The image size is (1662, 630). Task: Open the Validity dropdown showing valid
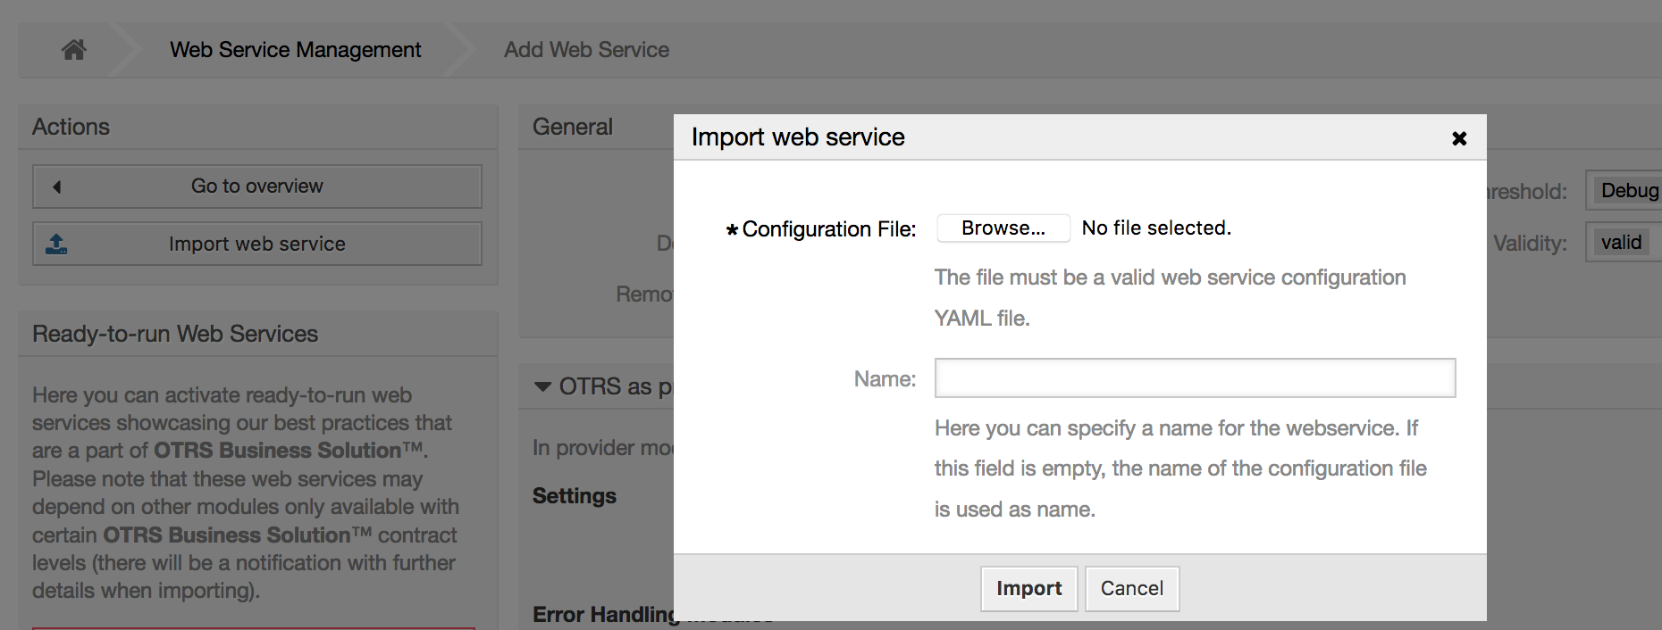tap(1624, 243)
